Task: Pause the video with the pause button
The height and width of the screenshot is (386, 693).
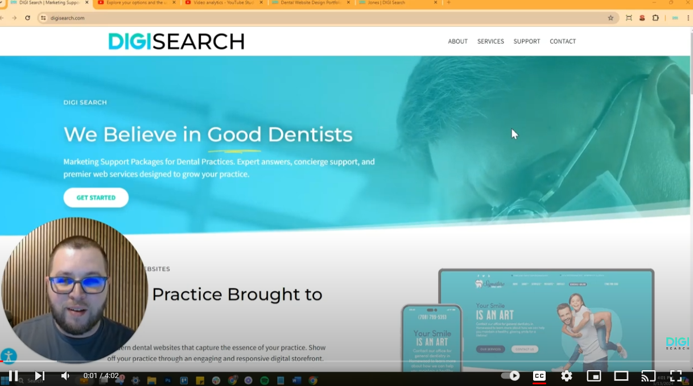Action: tap(13, 376)
